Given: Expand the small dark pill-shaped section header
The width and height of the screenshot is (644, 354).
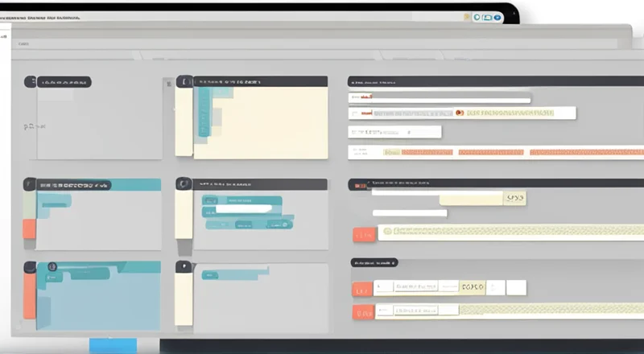Looking at the screenshot, I should pos(374,262).
